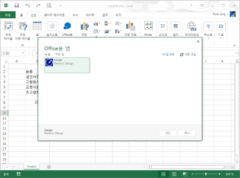Open Power View report
The image size is (240, 178).
pos(148,28)
